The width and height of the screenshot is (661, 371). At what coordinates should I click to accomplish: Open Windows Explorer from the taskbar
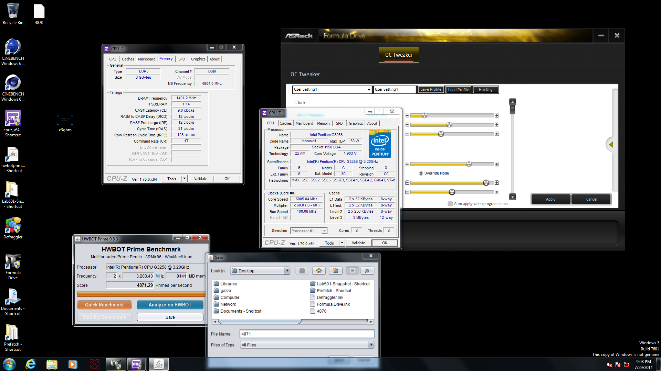tap(52, 364)
